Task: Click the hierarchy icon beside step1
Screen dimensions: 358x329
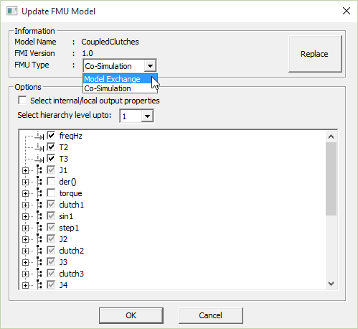Action: click(39, 228)
